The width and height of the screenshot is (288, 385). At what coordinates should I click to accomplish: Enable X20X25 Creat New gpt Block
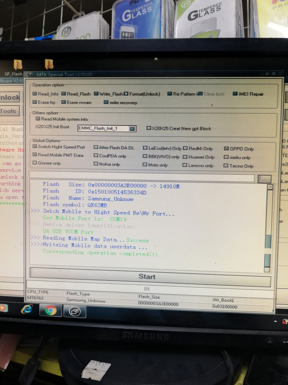149,128
